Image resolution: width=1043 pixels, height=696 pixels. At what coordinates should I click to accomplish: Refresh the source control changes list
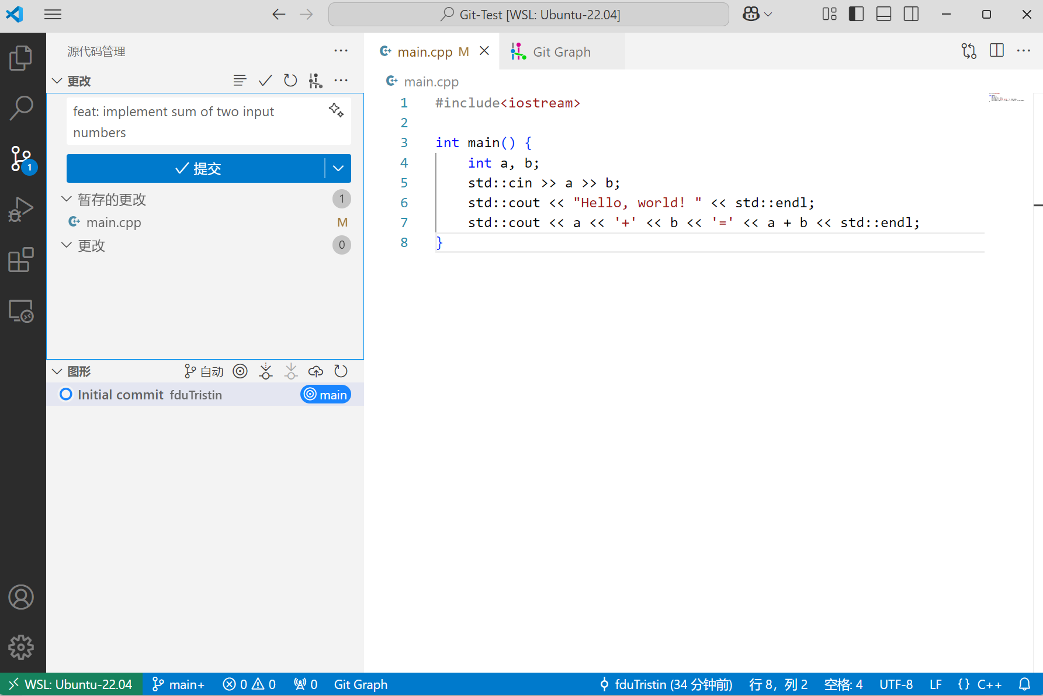click(x=290, y=81)
